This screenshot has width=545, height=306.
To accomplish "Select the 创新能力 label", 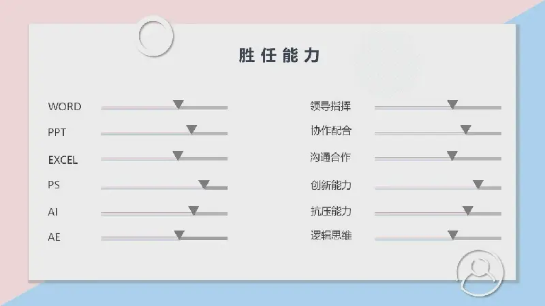I will (331, 185).
